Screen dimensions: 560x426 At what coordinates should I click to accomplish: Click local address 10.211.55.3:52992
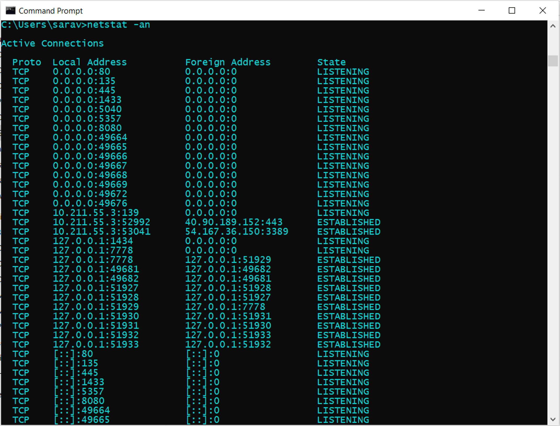pyautogui.click(x=101, y=222)
